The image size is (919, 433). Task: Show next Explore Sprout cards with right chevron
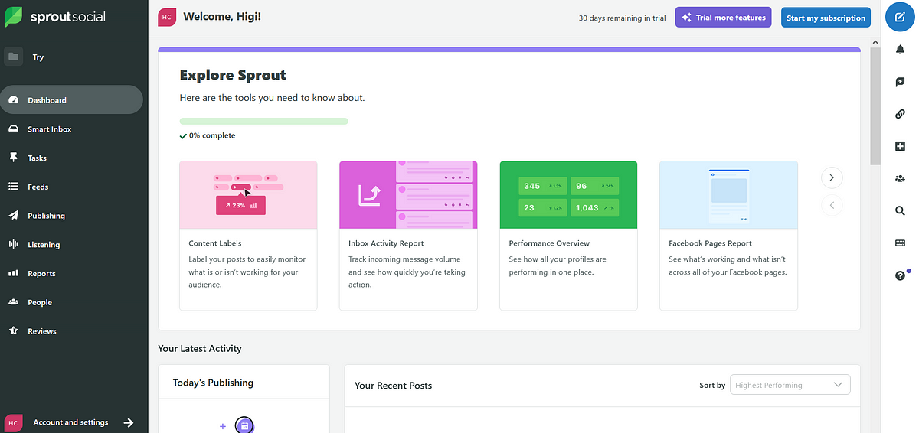(831, 177)
